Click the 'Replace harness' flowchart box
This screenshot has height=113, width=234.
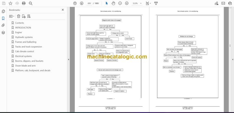pyautogui.click(x=99, y=60)
